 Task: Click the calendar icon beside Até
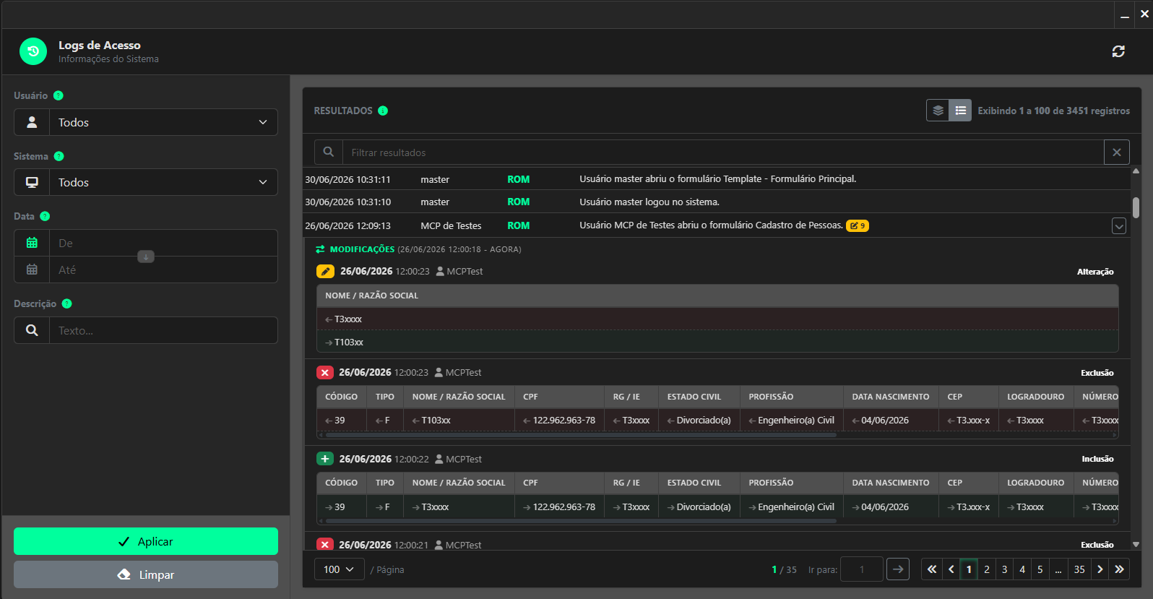click(x=32, y=270)
